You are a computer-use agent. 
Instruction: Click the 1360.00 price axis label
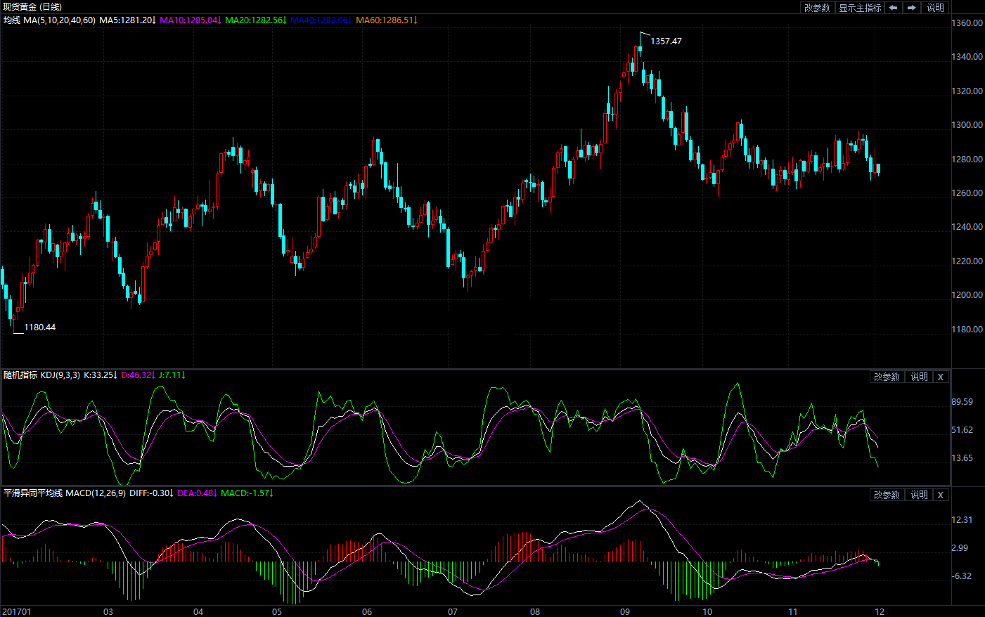point(967,23)
